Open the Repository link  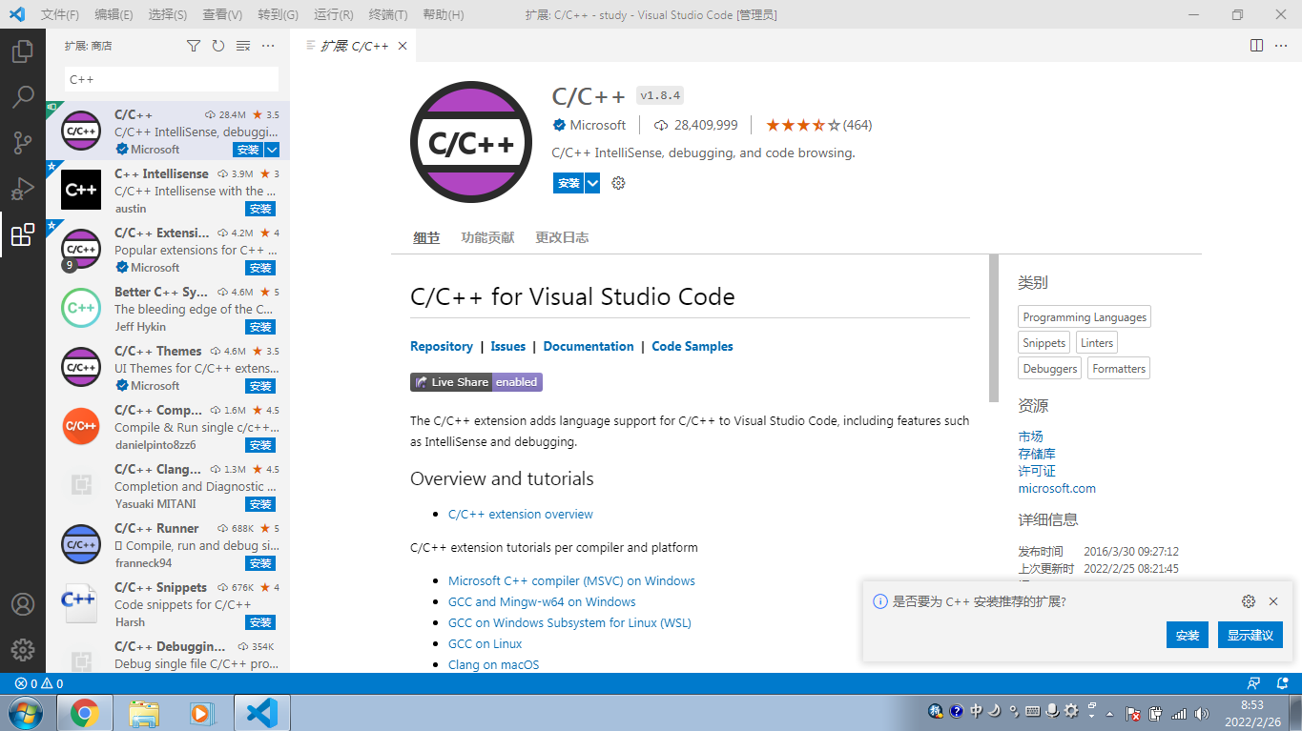point(442,346)
